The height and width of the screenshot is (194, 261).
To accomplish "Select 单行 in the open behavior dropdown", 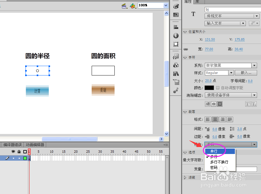I will pyautogui.click(x=214, y=151).
